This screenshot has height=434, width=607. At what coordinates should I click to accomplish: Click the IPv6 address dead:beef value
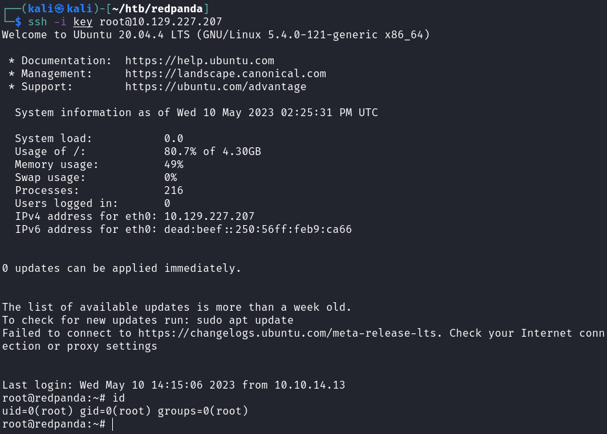[258, 230]
